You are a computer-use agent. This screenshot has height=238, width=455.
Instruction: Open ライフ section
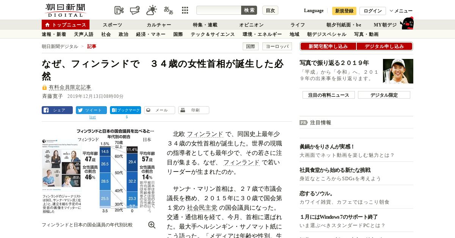[298, 25]
